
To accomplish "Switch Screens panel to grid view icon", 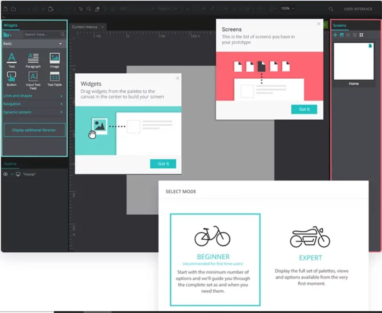I will (x=361, y=35).
